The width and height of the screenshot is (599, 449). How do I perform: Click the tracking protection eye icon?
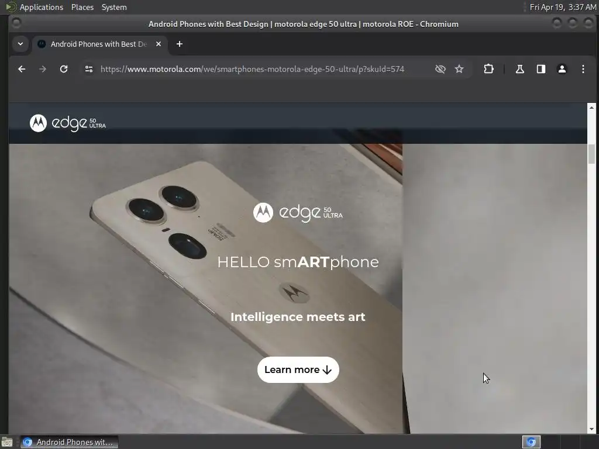(x=440, y=69)
